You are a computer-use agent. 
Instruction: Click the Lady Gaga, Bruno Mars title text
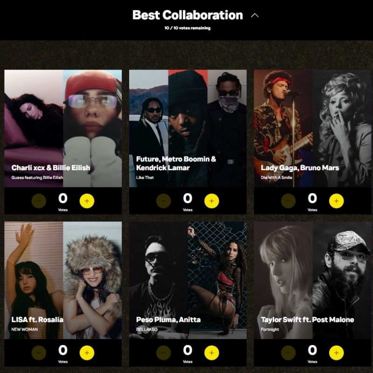tap(300, 168)
